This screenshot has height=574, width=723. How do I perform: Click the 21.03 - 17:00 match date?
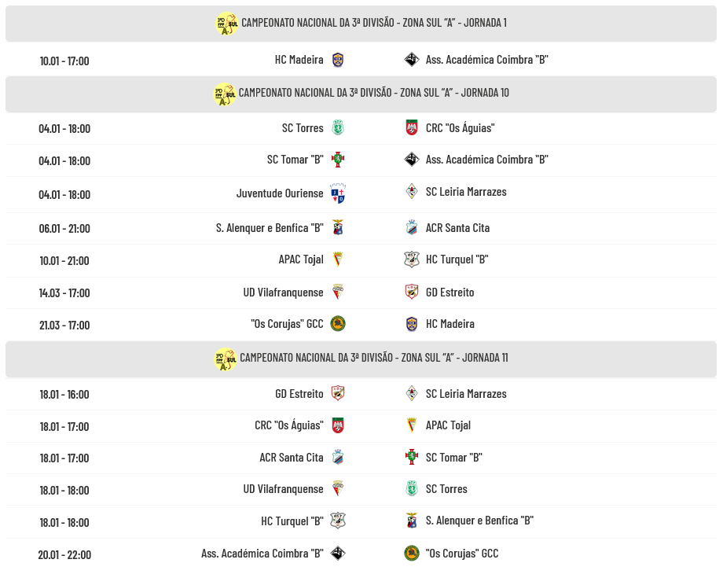(x=64, y=325)
